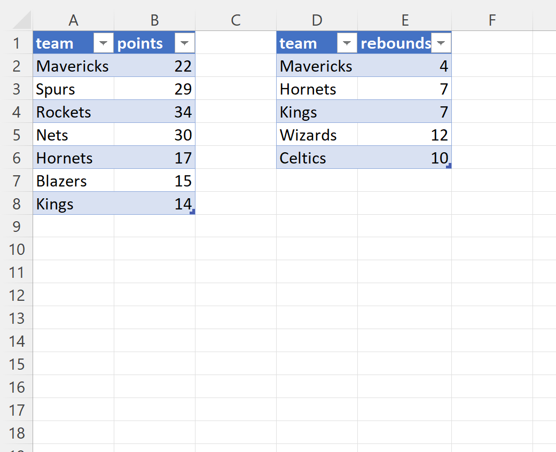The height and width of the screenshot is (452, 556).
Task: Open the filter dropdown for the rebounds column
Action: (441, 43)
